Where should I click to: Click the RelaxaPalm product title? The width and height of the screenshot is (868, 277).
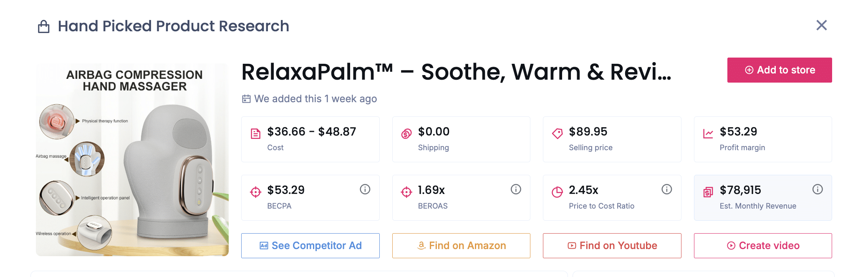pyautogui.click(x=457, y=72)
